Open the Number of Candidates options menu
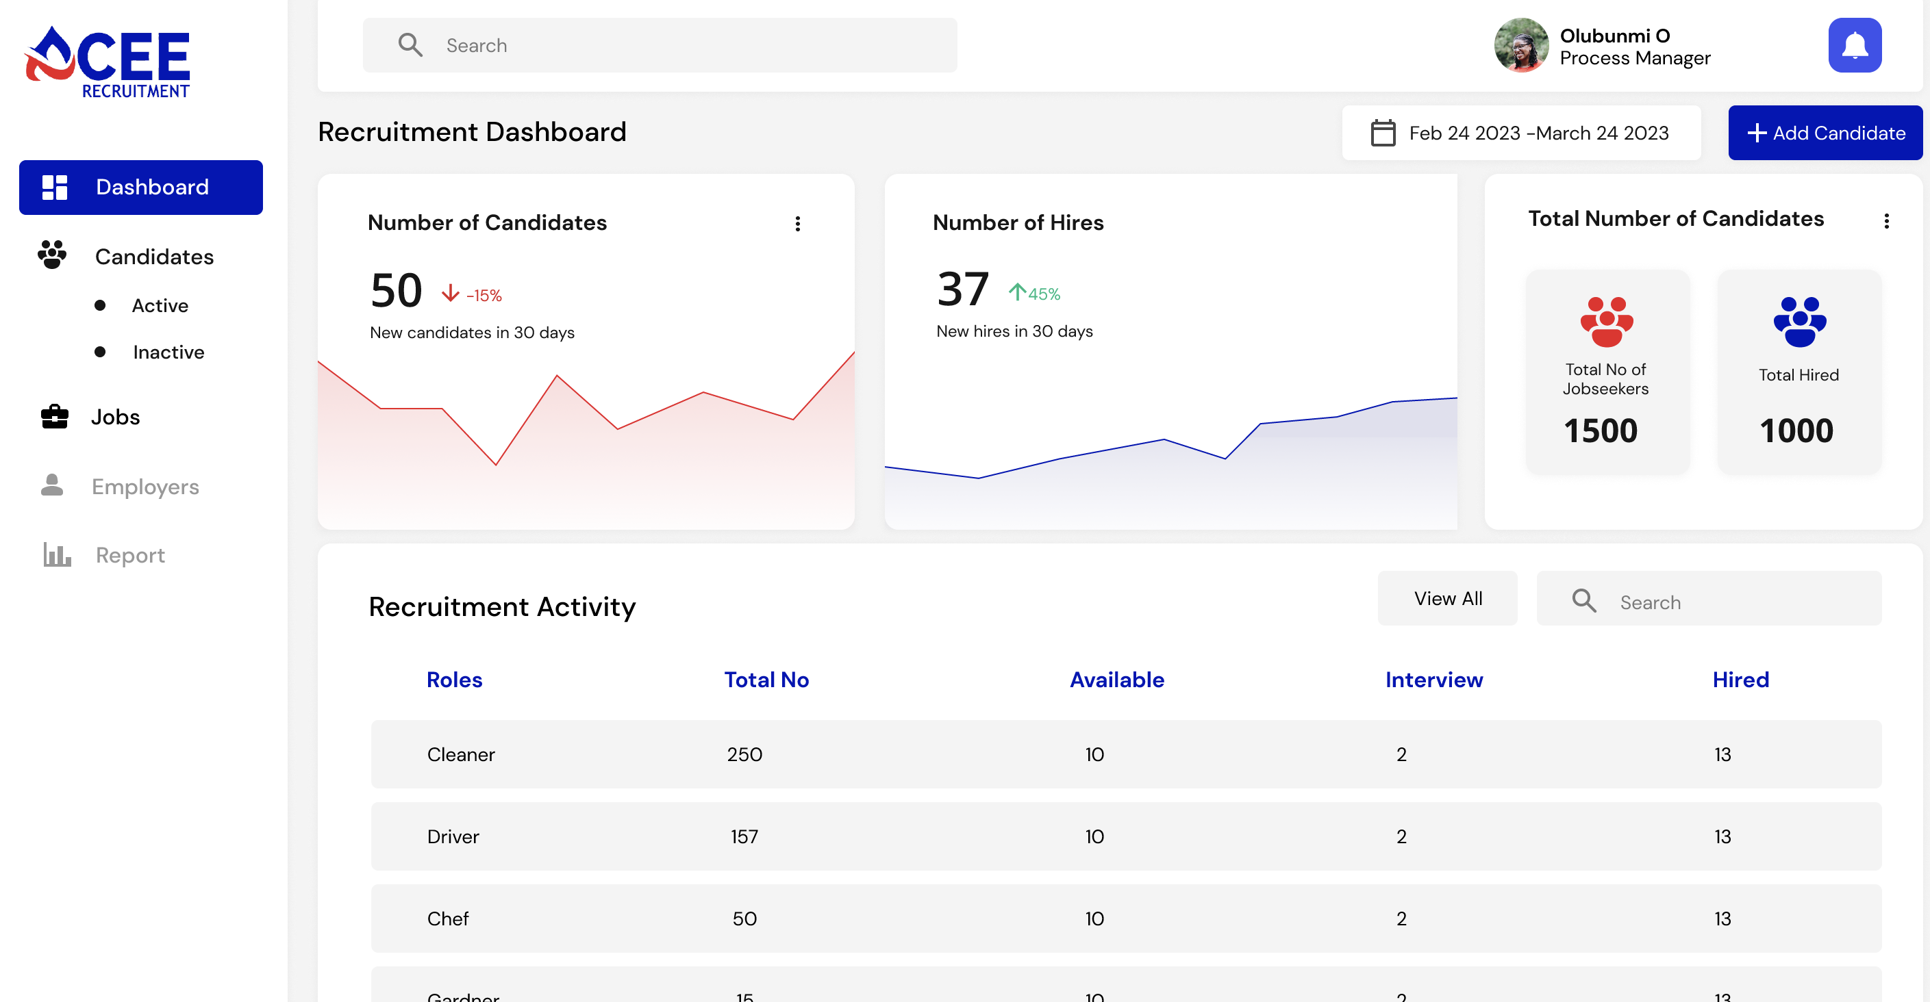 [797, 222]
